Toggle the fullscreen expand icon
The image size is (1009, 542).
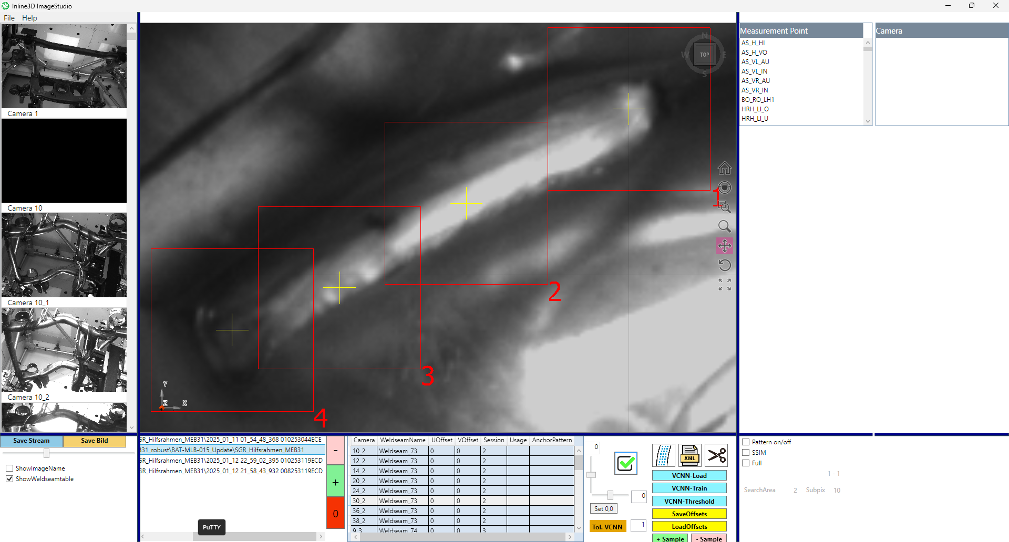point(725,285)
